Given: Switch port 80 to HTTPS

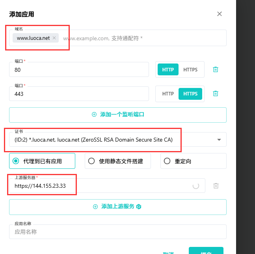Looking at the screenshot, I should [190, 69].
